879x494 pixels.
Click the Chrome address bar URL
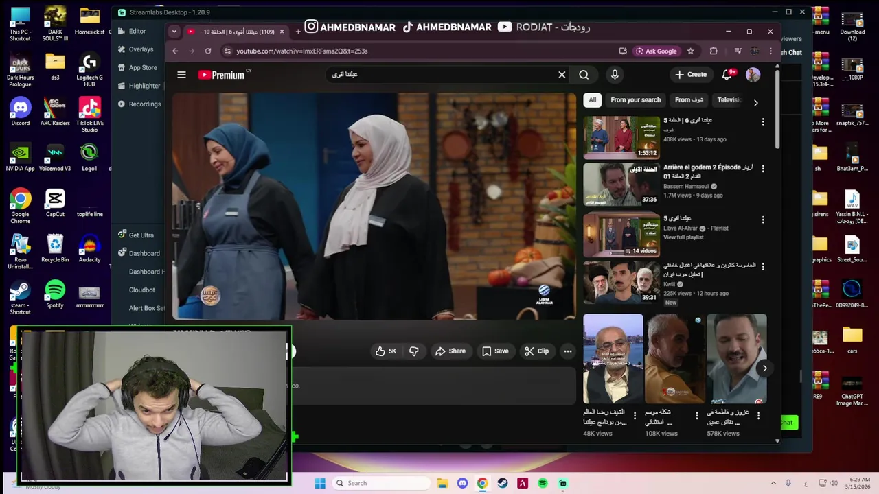302,51
